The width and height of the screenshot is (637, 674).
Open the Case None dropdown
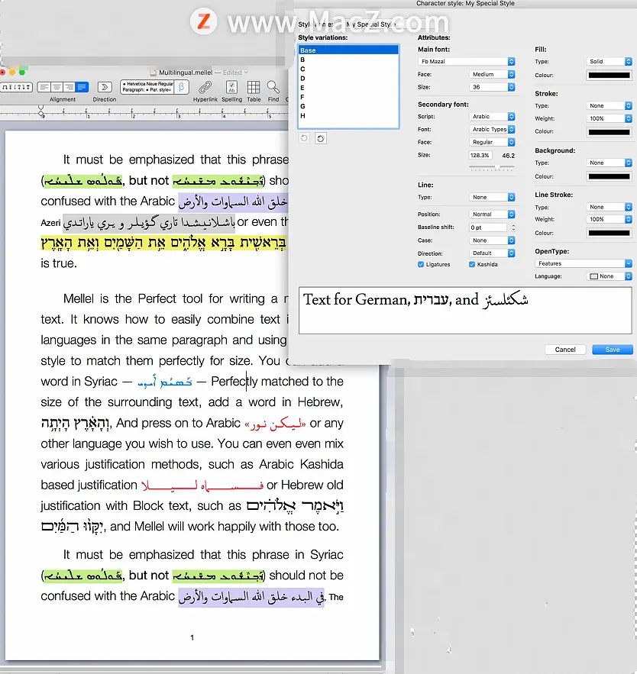[x=492, y=240]
